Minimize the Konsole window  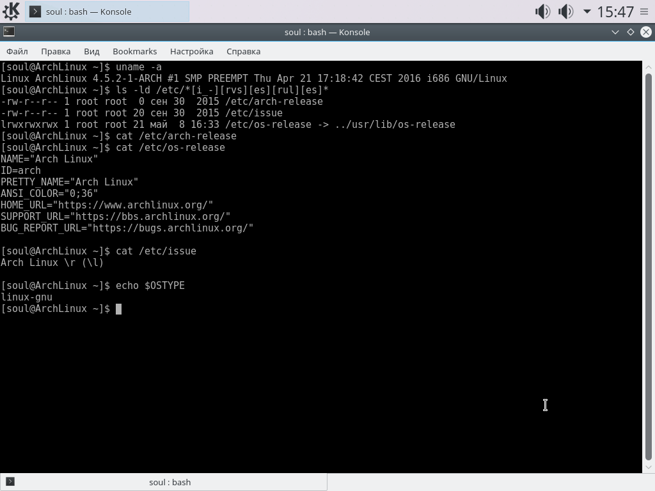click(x=615, y=32)
